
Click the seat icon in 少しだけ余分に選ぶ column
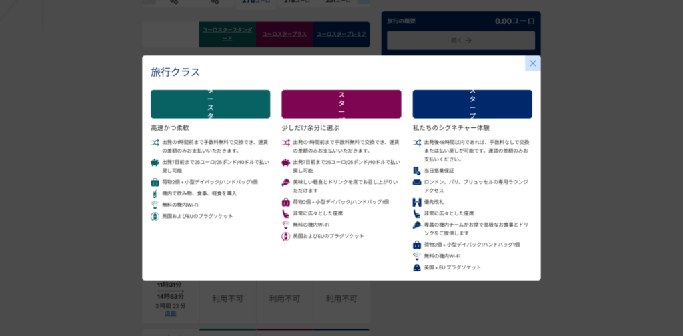pyautogui.click(x=285, y=213)
